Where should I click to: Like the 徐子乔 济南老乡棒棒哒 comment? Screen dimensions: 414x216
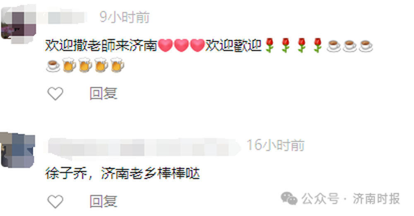click(55, 202)
